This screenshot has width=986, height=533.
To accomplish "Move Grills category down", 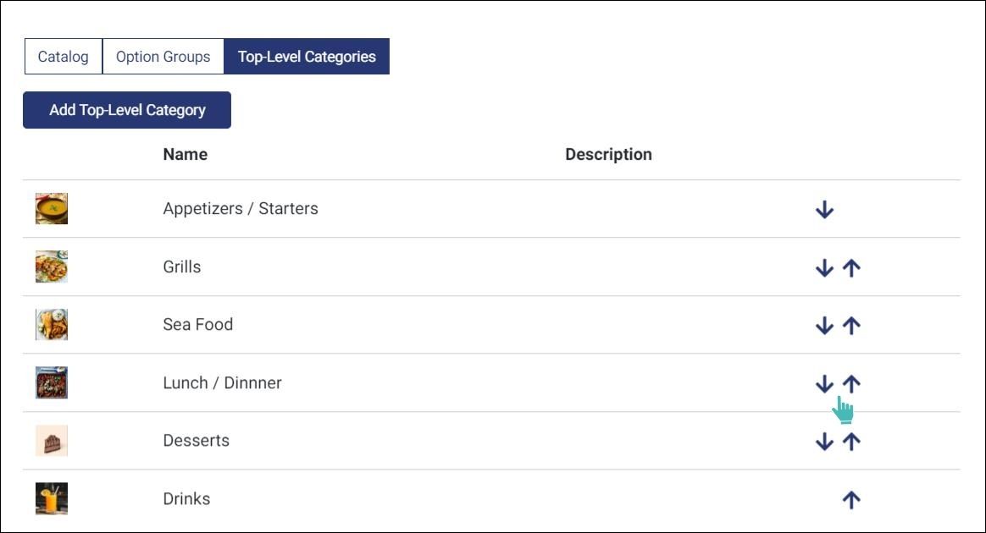I will (x=824, y=268).
